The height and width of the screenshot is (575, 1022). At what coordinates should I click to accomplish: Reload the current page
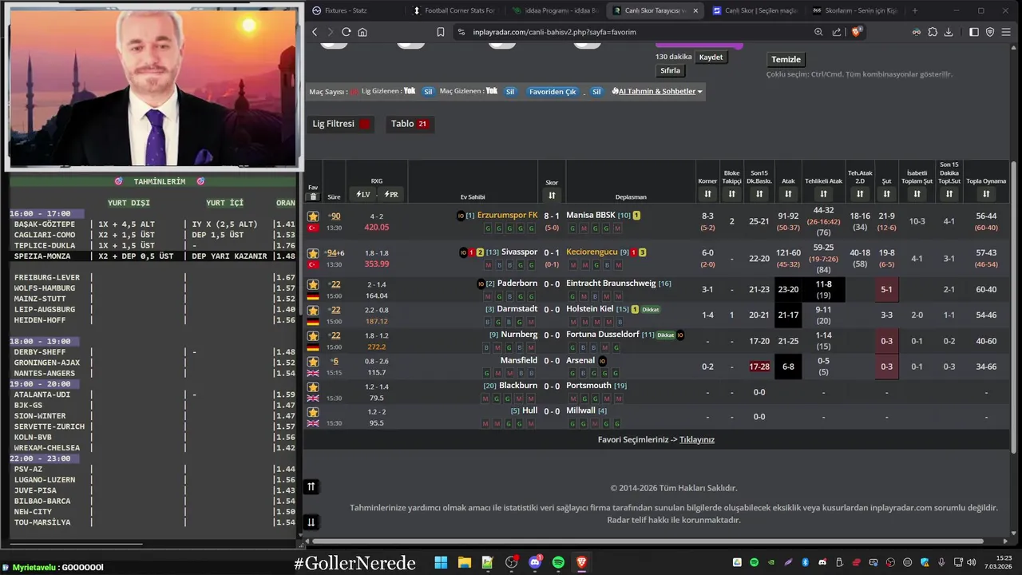pos(346,32)
